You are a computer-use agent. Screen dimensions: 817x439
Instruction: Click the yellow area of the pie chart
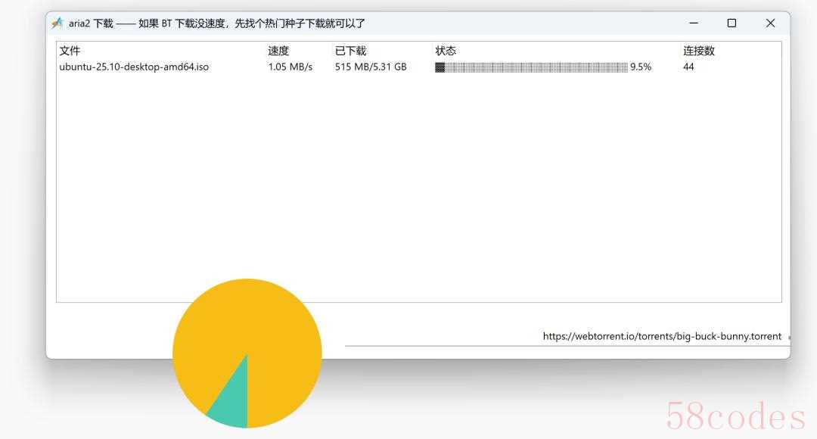pyautogui.click(x=247, y=323)
